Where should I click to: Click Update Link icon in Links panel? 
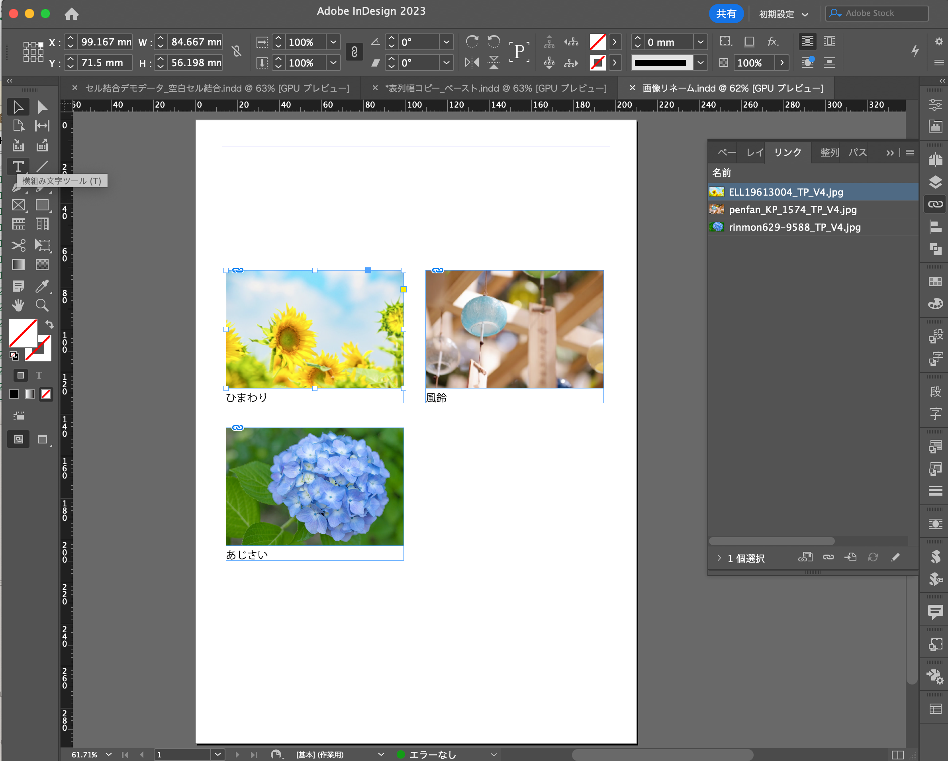pos(873,557)
